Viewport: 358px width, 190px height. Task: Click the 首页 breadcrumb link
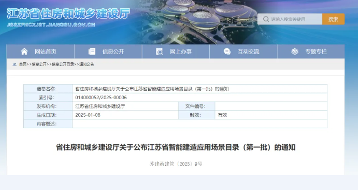pyautogui.click(x=23, y=64)
